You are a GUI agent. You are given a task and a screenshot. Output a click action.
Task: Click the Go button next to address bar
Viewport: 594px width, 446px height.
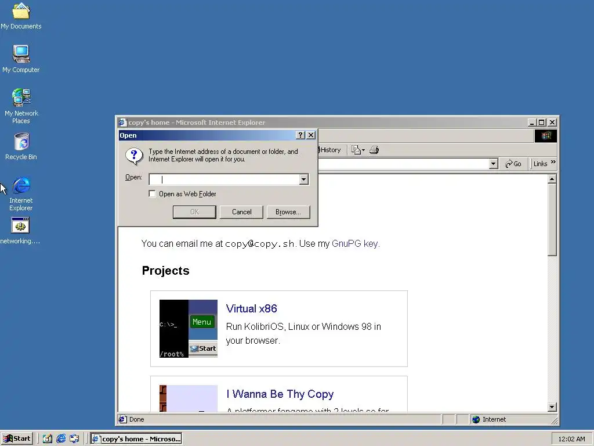(513, 163)
